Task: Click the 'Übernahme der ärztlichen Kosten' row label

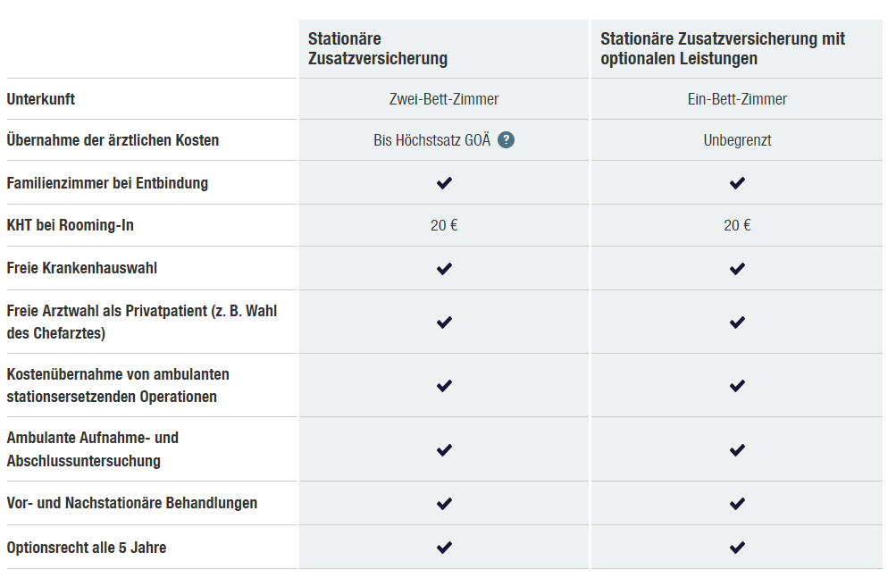Action: tap(113, 140)
